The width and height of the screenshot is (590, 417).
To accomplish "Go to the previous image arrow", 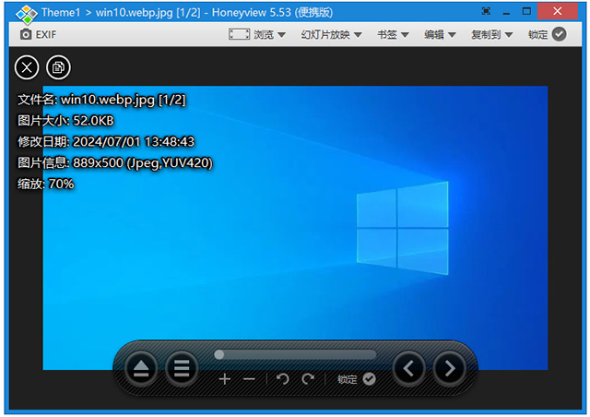I will click(409, 368).
